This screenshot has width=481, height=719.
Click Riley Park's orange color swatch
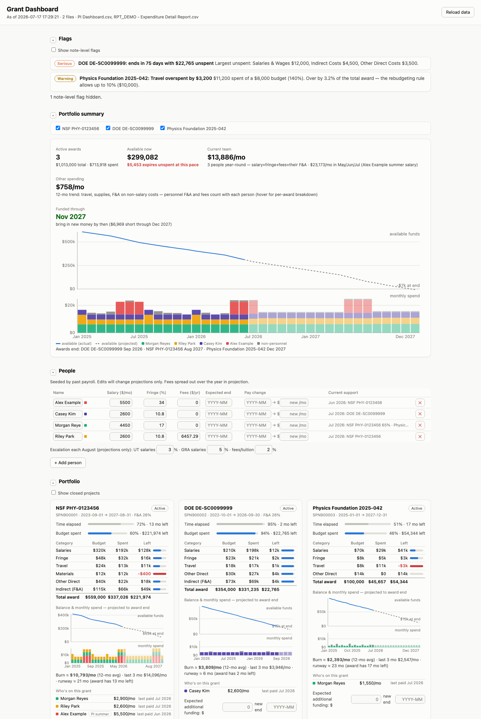pos(86,436)
